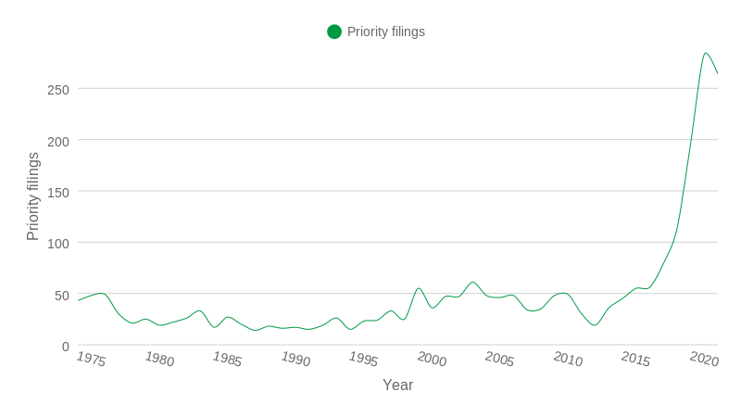Select the 2010 x-axis year label
The height and width of the screenshot is (417, 741).
pos(568,359)
